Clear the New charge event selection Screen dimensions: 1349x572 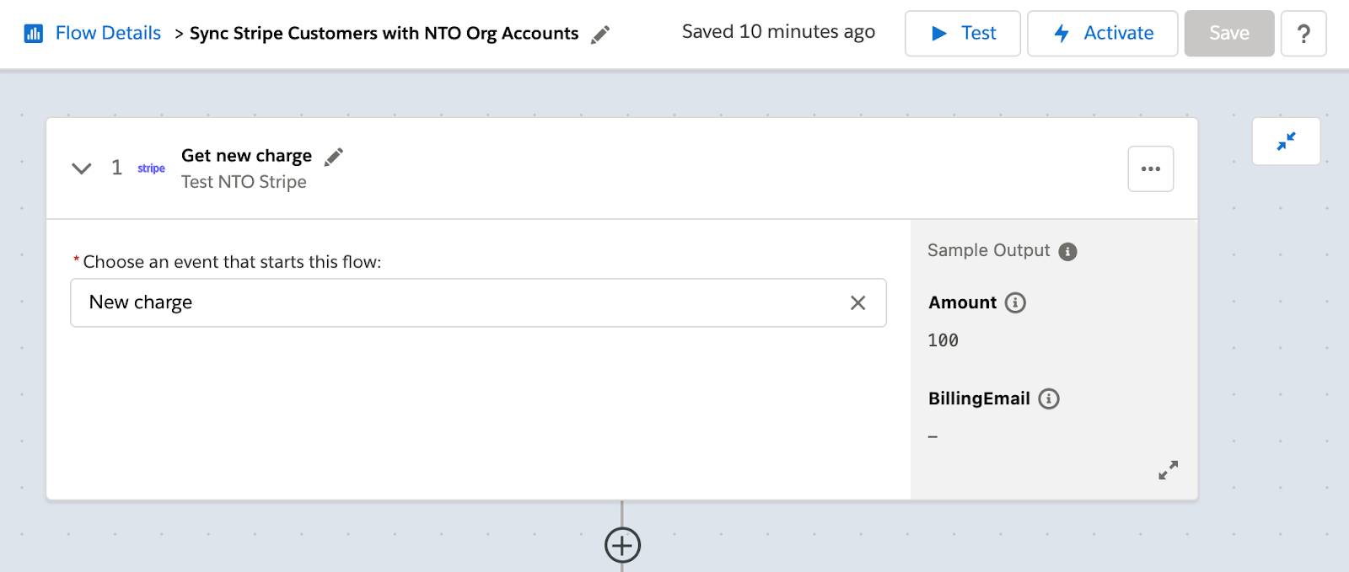click(x=857, y=302)
